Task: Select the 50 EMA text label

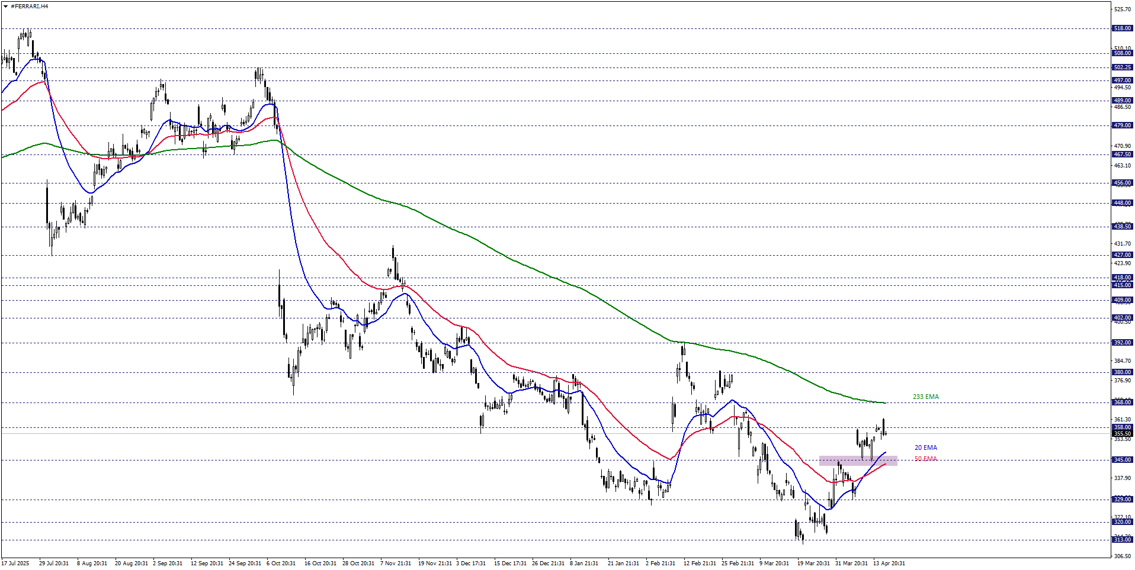Action: [x=925, y=459]
